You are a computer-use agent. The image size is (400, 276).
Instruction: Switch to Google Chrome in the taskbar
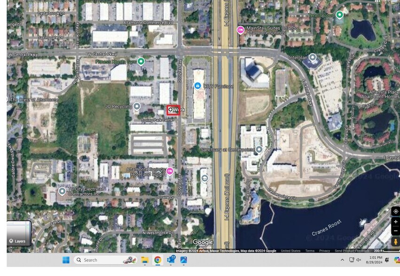coord(157,260)
